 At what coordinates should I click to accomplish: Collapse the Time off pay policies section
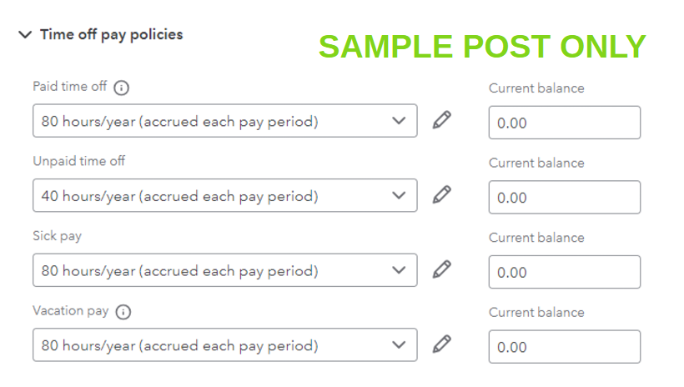tap(25, 35)
